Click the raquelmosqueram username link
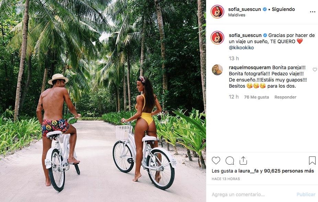Viewport: 318px width, 202px height. point(249,67)
